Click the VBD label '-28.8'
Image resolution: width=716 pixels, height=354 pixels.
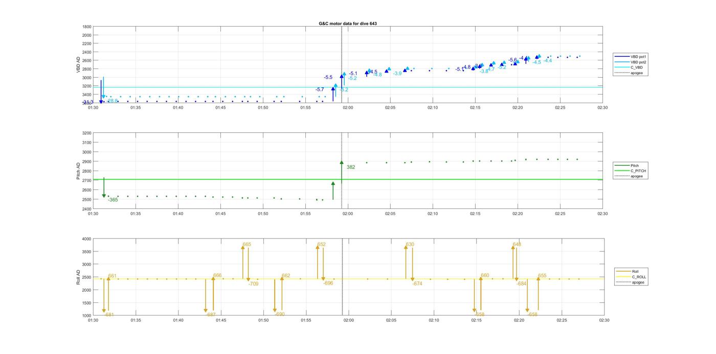point(111,101)
